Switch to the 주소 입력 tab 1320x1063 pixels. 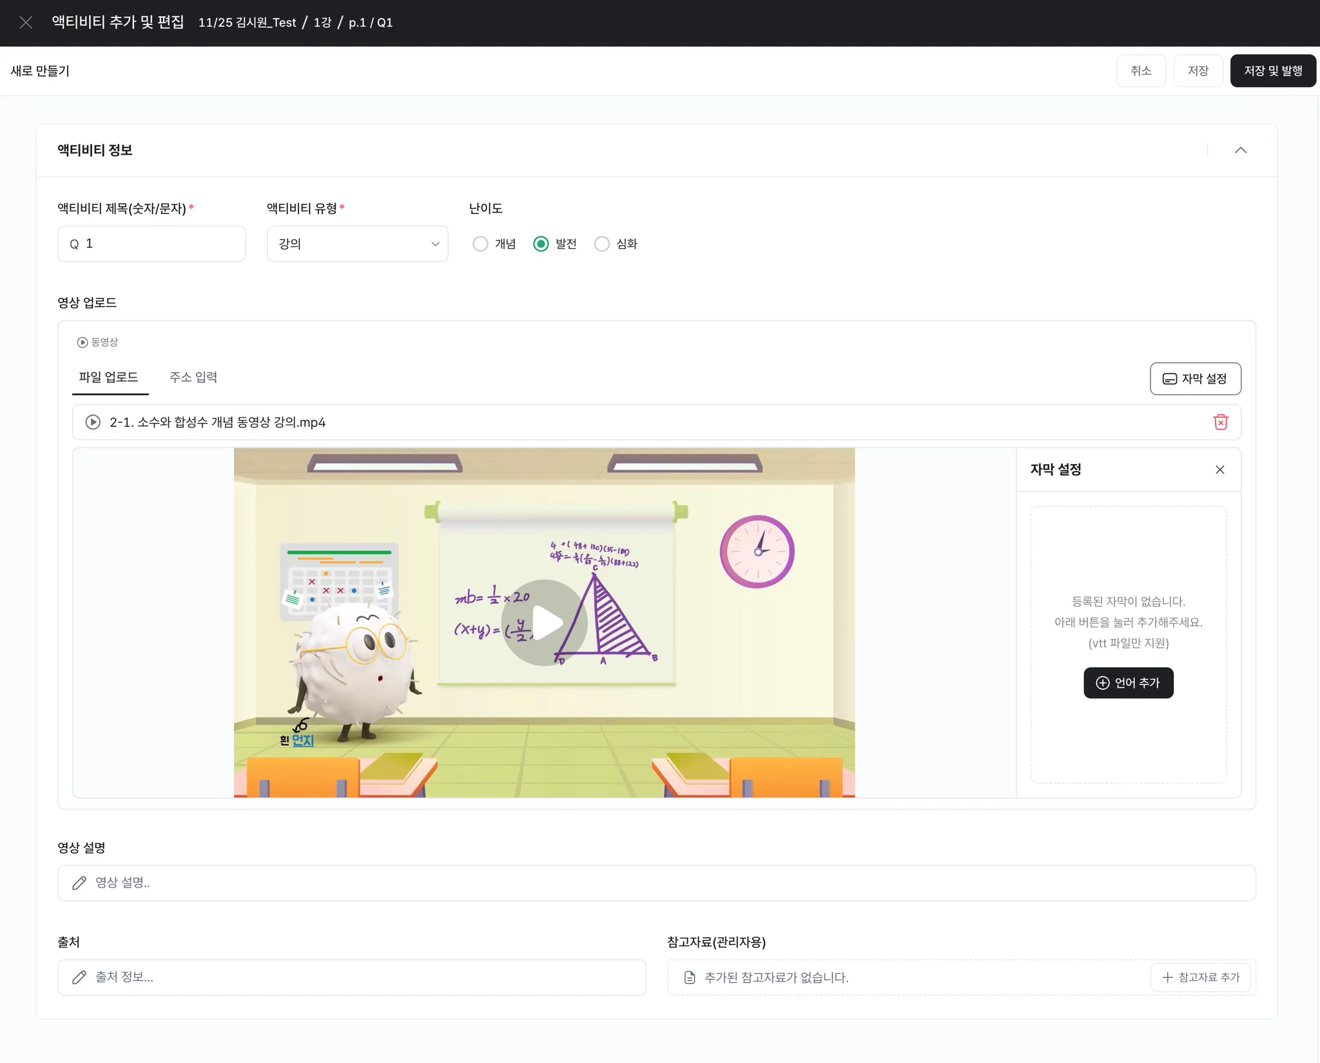[x=193, y=377]
